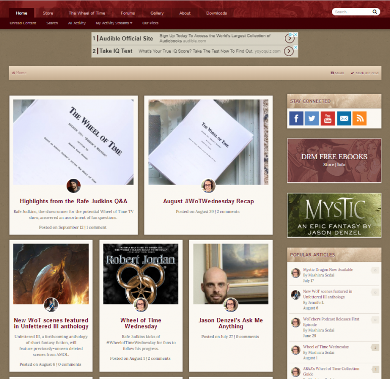Open the Store menu item
390x379 pixels.
[48, 13]
